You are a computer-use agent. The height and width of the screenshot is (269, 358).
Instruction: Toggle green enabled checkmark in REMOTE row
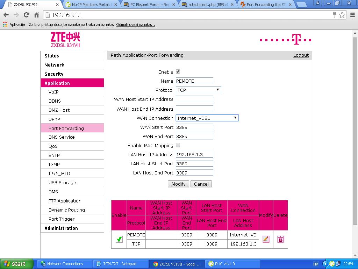tap(119, 239)
